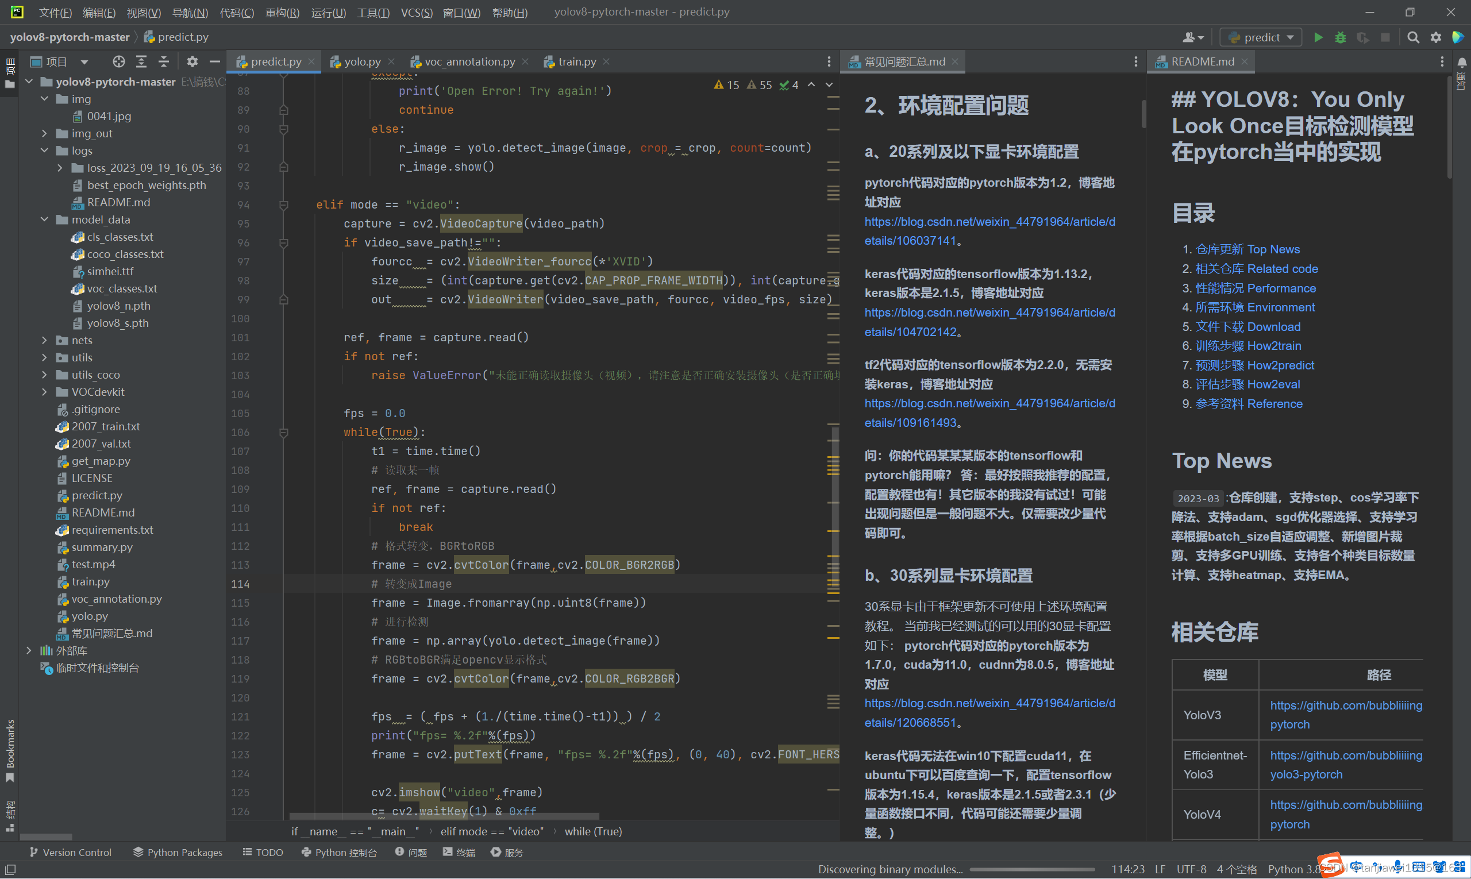Collapse the logs folder
This screenshot has width=1471, height=879.
pos(44,151)
